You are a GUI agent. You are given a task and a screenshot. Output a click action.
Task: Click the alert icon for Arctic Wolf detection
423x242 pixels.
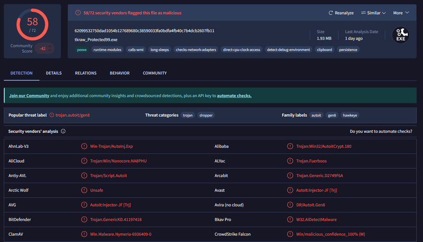tap(84, 190)
